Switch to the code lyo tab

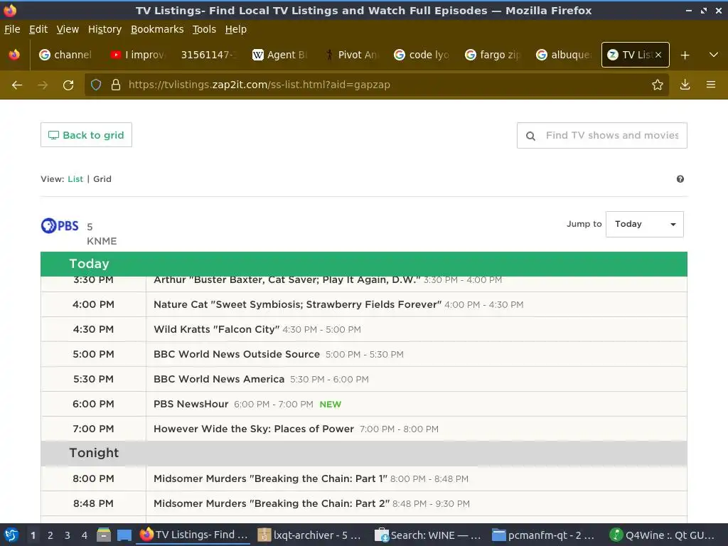click(x=422, y=55)
